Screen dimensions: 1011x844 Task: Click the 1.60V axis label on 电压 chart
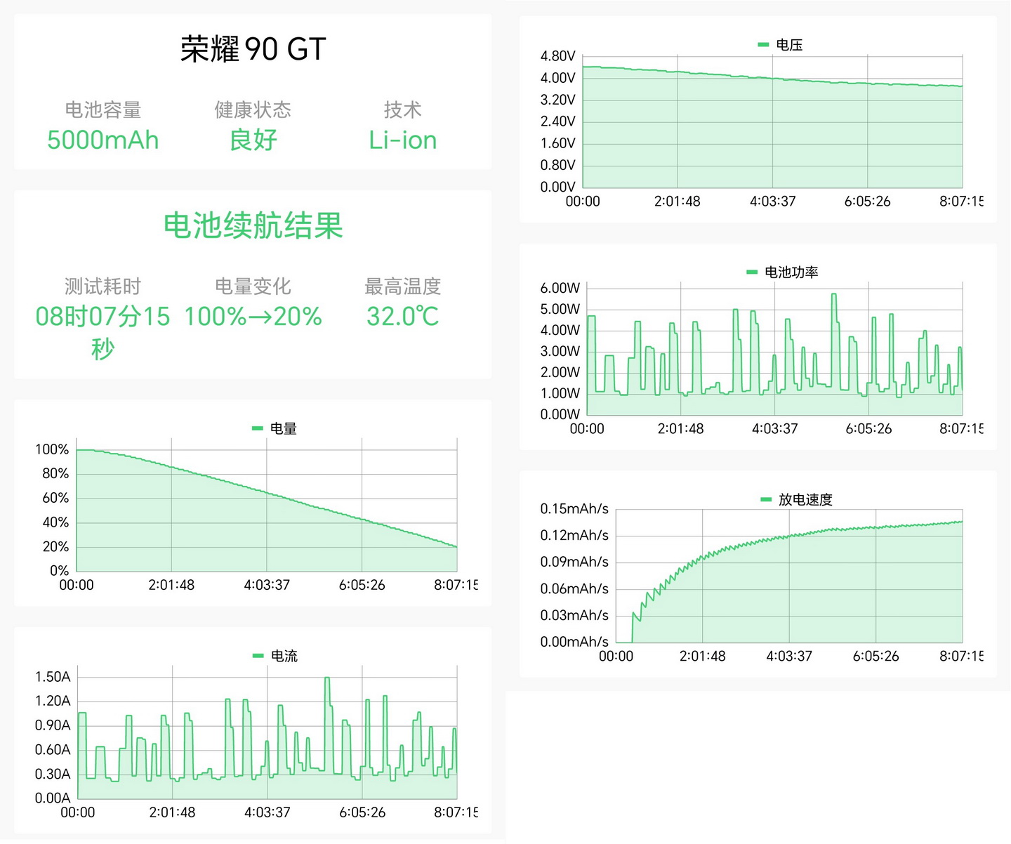point(558,143)
